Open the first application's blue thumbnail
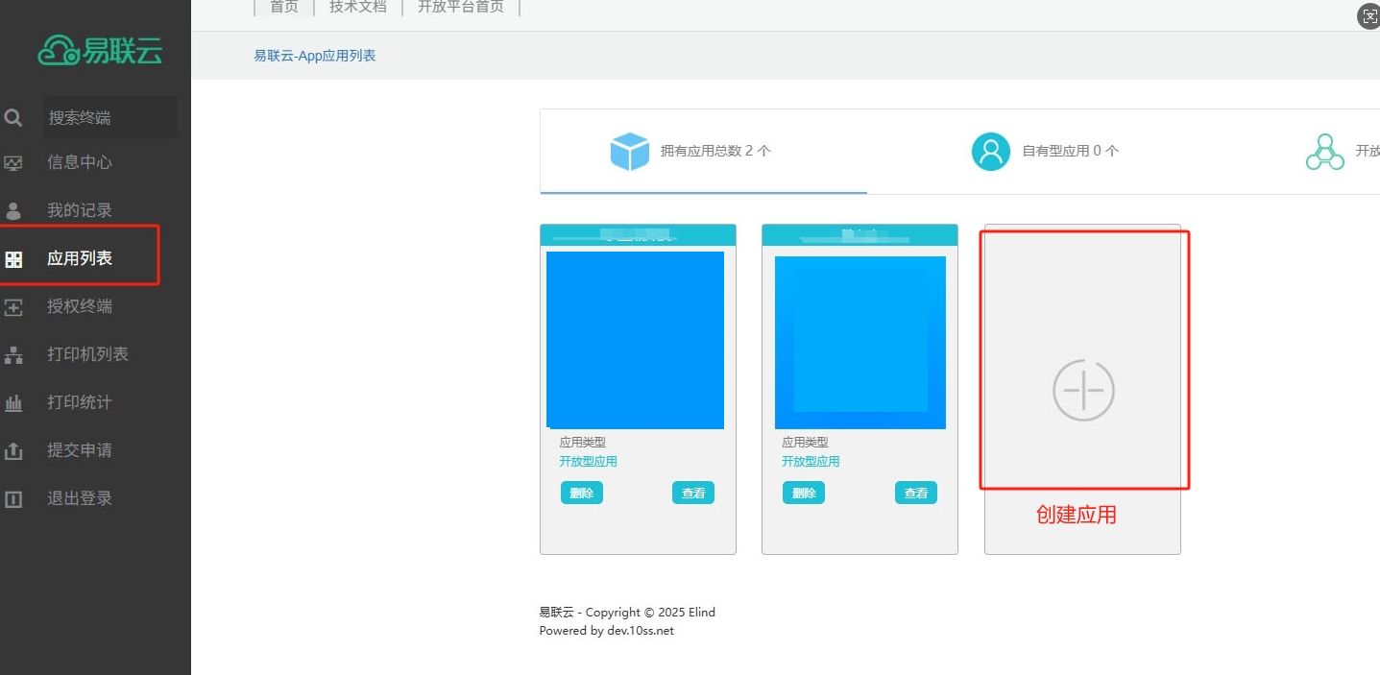The width and height of the screenshot is (1380, 675). [635, 340]
